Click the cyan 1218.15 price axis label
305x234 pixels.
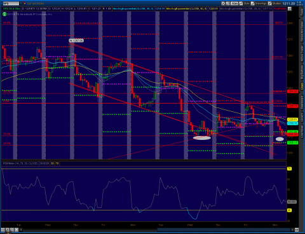(x=292, y=123)
